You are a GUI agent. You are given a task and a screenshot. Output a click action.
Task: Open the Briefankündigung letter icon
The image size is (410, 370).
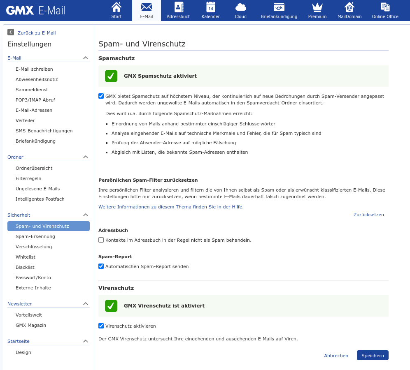[279, 7]
